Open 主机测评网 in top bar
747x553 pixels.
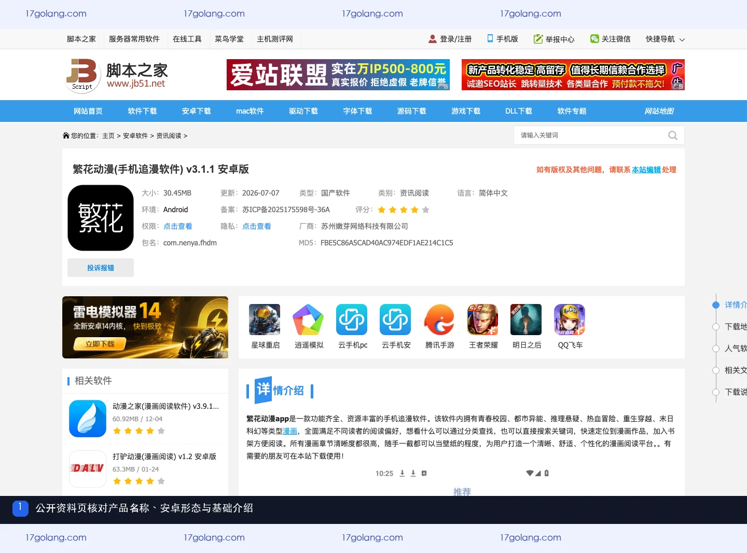(x=275, y=39)
